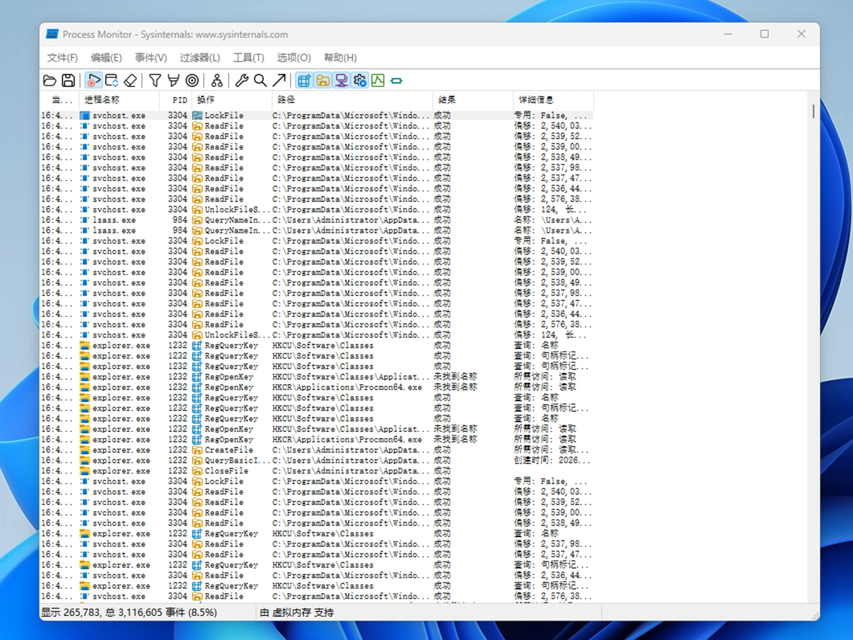The width and height of the screenshot is (853, 640).
Task: Click the Highlight icon
Action: pos(173,81)
